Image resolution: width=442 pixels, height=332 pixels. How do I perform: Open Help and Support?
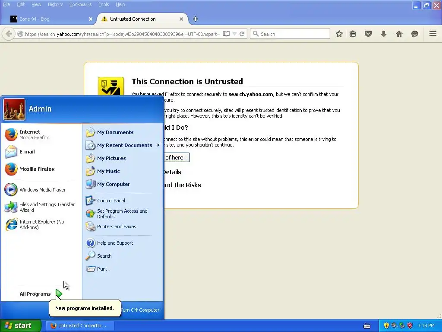tap(123, 243)
